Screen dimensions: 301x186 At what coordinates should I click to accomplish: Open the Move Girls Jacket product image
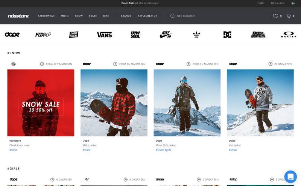187,103
